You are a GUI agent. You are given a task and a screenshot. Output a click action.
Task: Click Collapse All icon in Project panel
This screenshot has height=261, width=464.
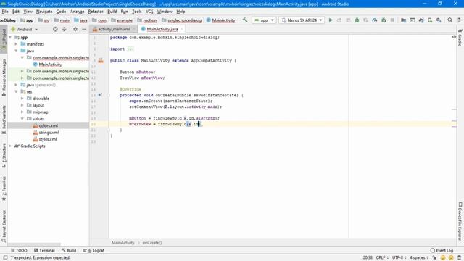tap(65, 29)
